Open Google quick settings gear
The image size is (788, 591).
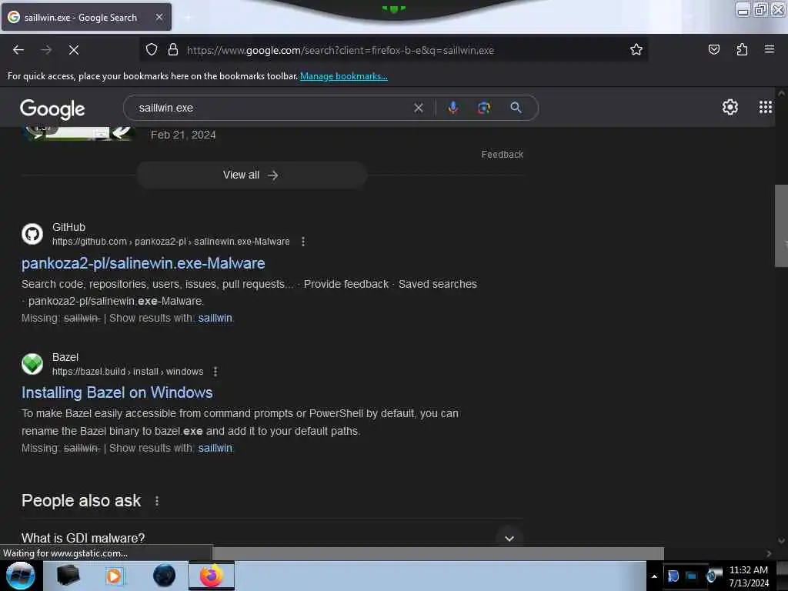point(730,107)
